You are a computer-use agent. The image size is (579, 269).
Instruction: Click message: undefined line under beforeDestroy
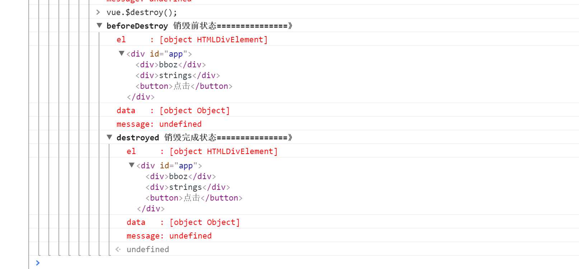(x=159, y=124)
